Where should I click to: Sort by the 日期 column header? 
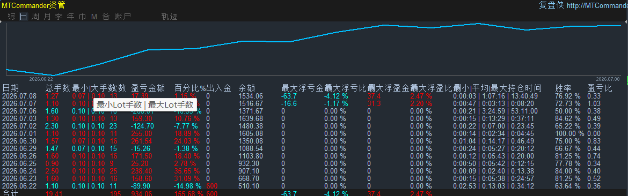click(x=10, y=88)
